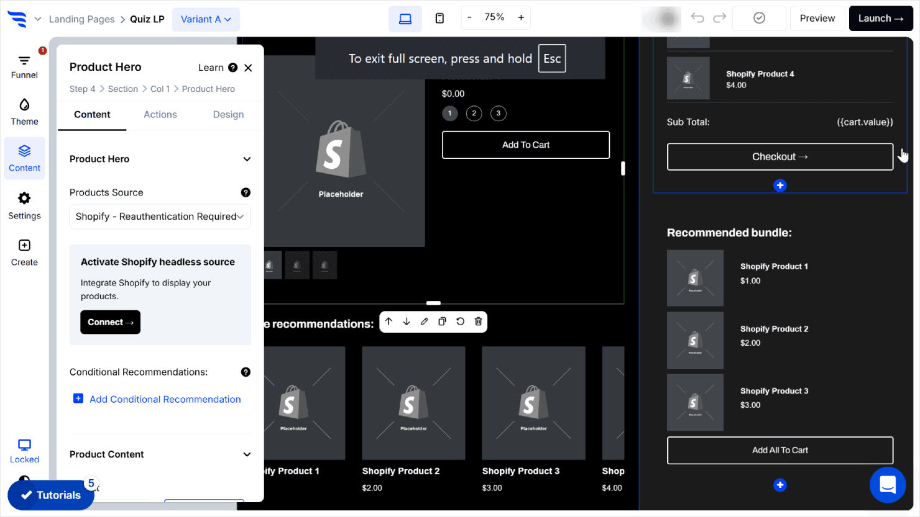Click the trash icon in floating toolbar
Screen dimensions: 920x517
coord(478,321)
